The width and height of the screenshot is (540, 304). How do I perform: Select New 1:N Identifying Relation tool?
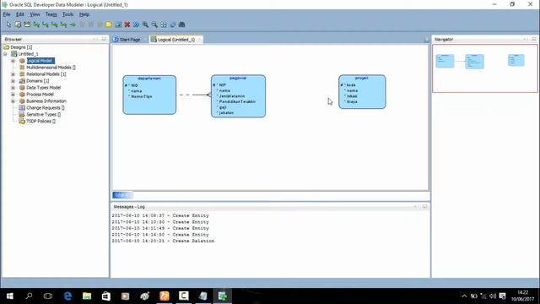click(x=54, y=24)
